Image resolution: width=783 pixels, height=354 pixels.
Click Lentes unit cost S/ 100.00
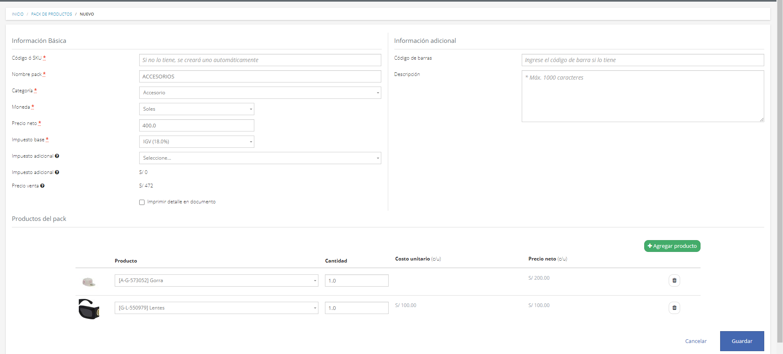[406, 305]
